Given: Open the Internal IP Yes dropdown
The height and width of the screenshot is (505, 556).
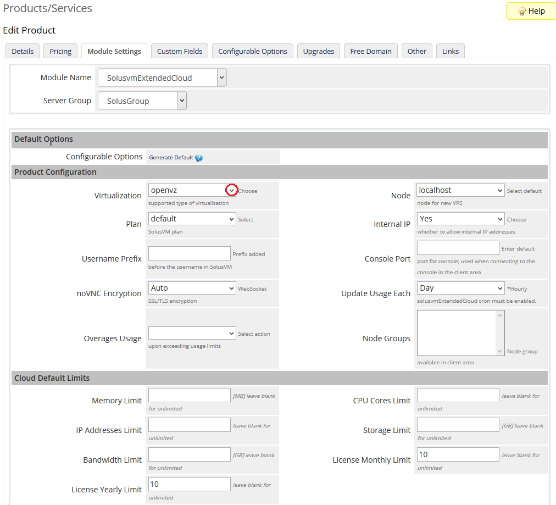Looking at the screenshot, I should (460, 219).
